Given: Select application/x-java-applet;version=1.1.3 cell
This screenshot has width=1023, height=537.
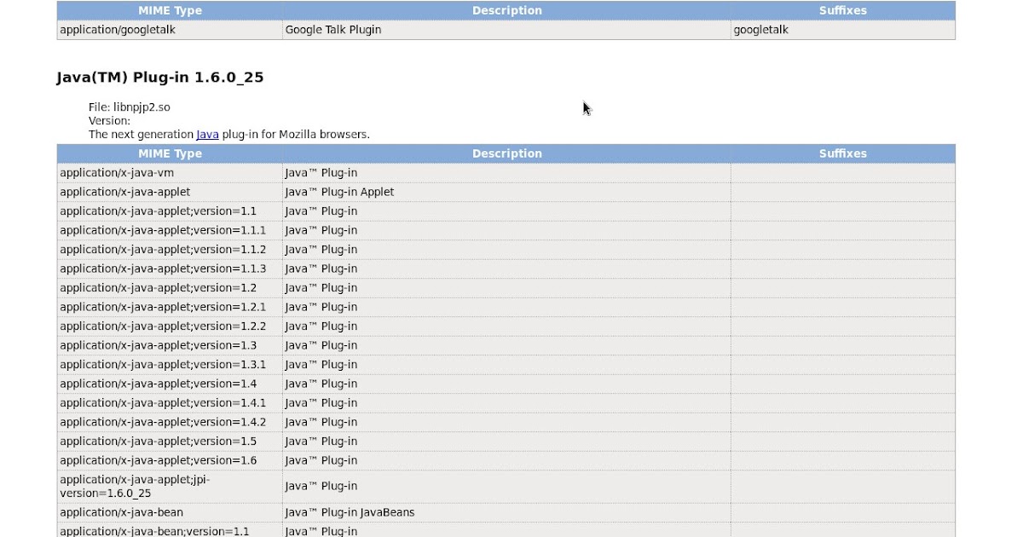Looking at the screenshot, I should 170,269.
